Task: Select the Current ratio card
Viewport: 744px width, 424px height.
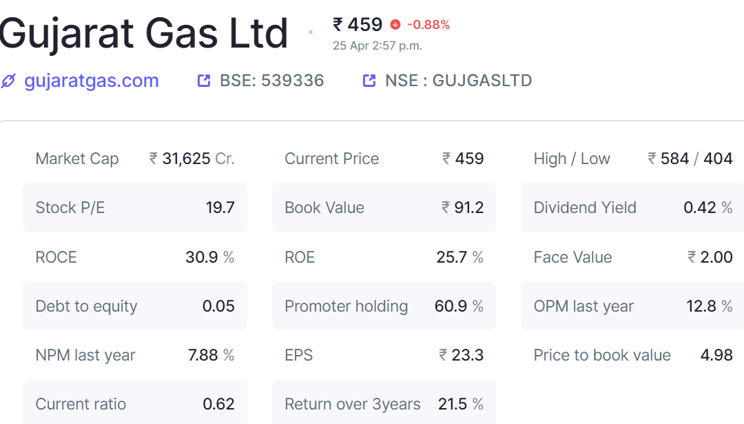Action: (x=135, y=402)
